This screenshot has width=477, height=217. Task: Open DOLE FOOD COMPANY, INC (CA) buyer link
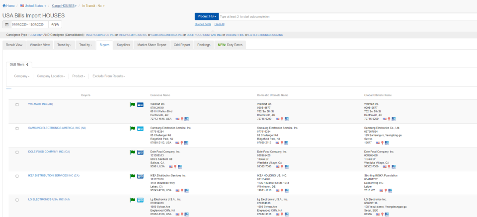[49, 151]
